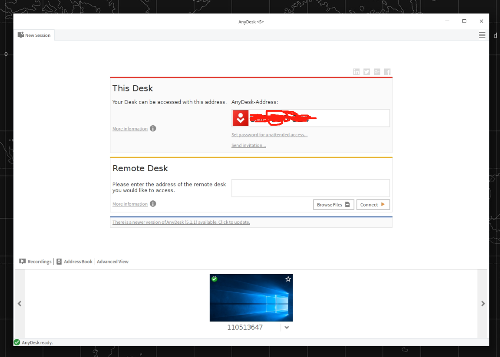Share via Google Plus icon
The image size is (500, 357).
[x=377, y=72]
